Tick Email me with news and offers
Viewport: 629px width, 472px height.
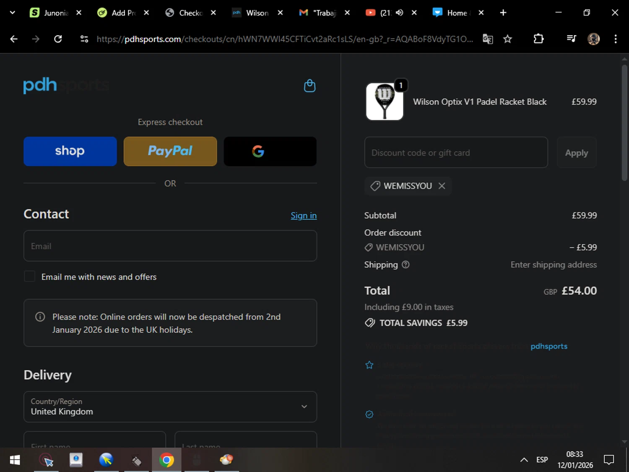pos(29,276)
